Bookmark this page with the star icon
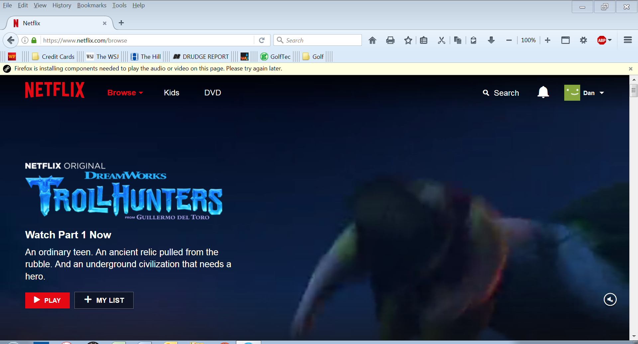 [408, 40]
